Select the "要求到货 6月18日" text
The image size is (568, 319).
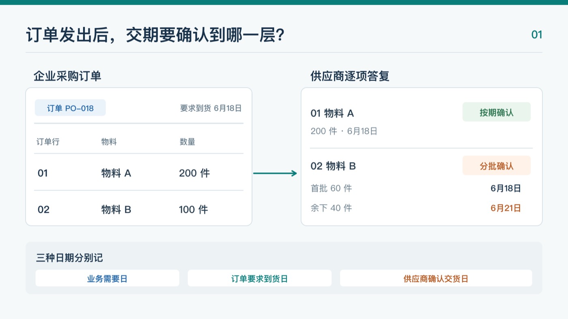coord(211,108)
